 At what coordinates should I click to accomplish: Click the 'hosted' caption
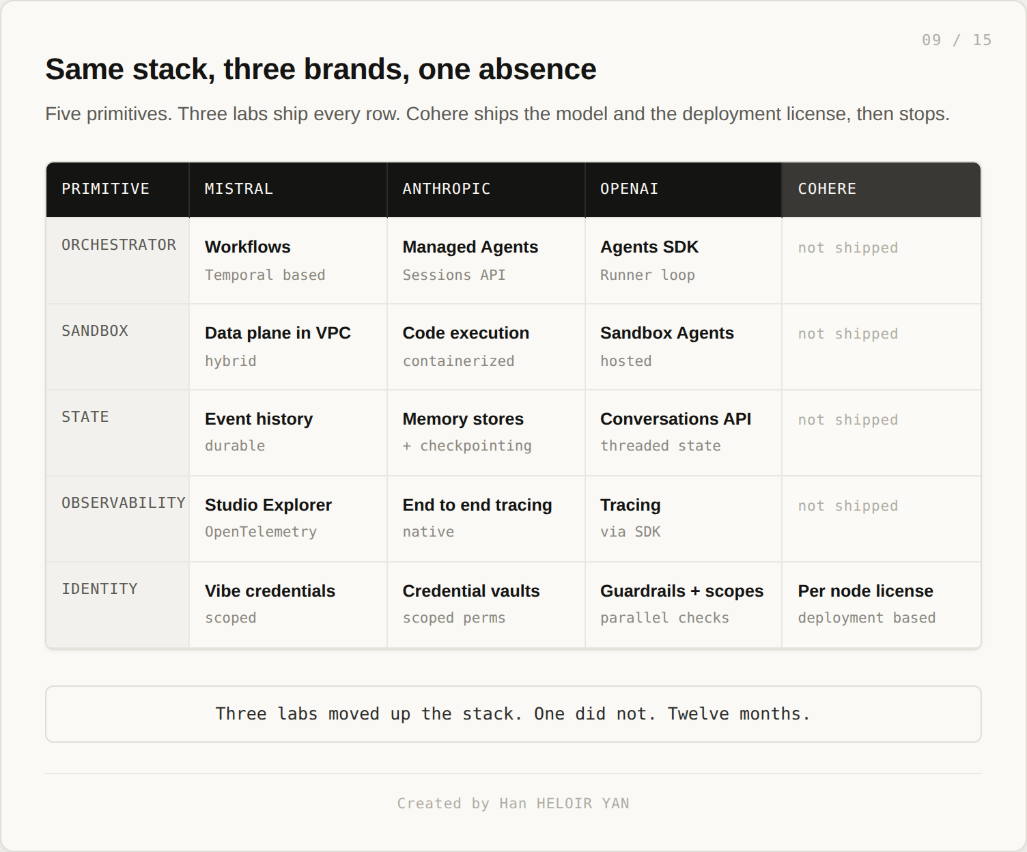pos(626,361)
